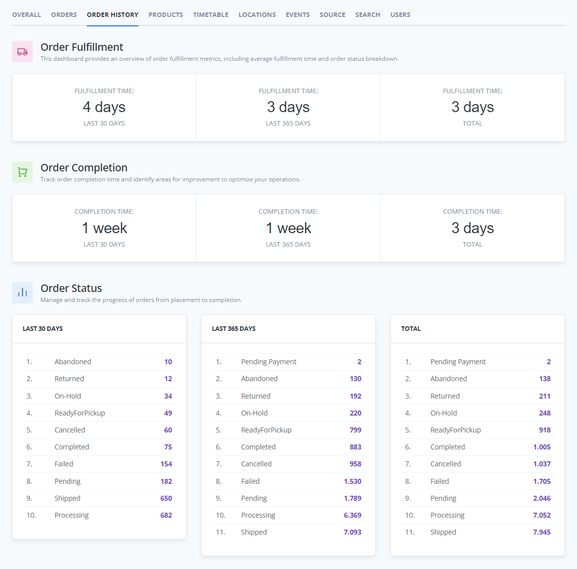This screenshot has height=569, width=577.
Task: Click Shipped count 7.945 in Total list
Action: [x=542, y=532]
